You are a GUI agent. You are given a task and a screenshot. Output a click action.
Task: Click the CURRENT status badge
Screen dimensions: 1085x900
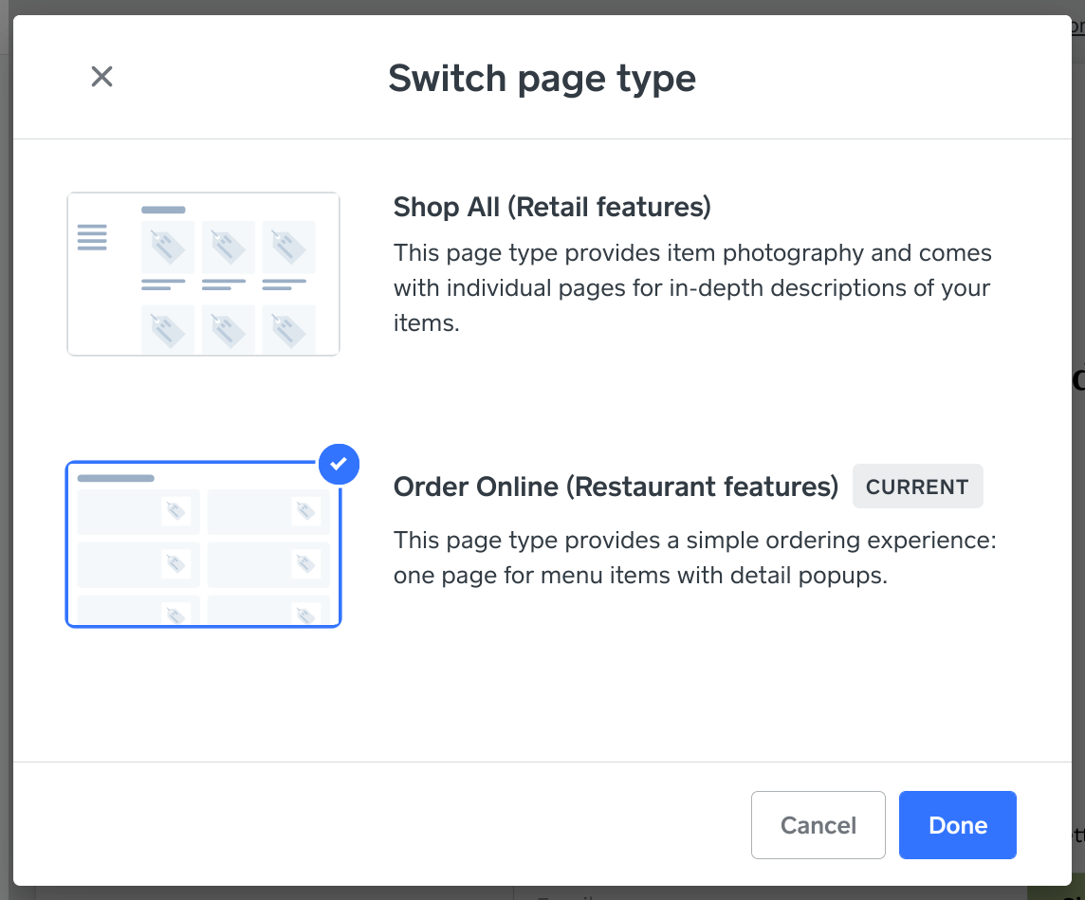click(917, 487)
